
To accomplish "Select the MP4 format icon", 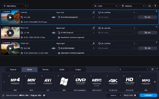I will [x=15, y=82].
